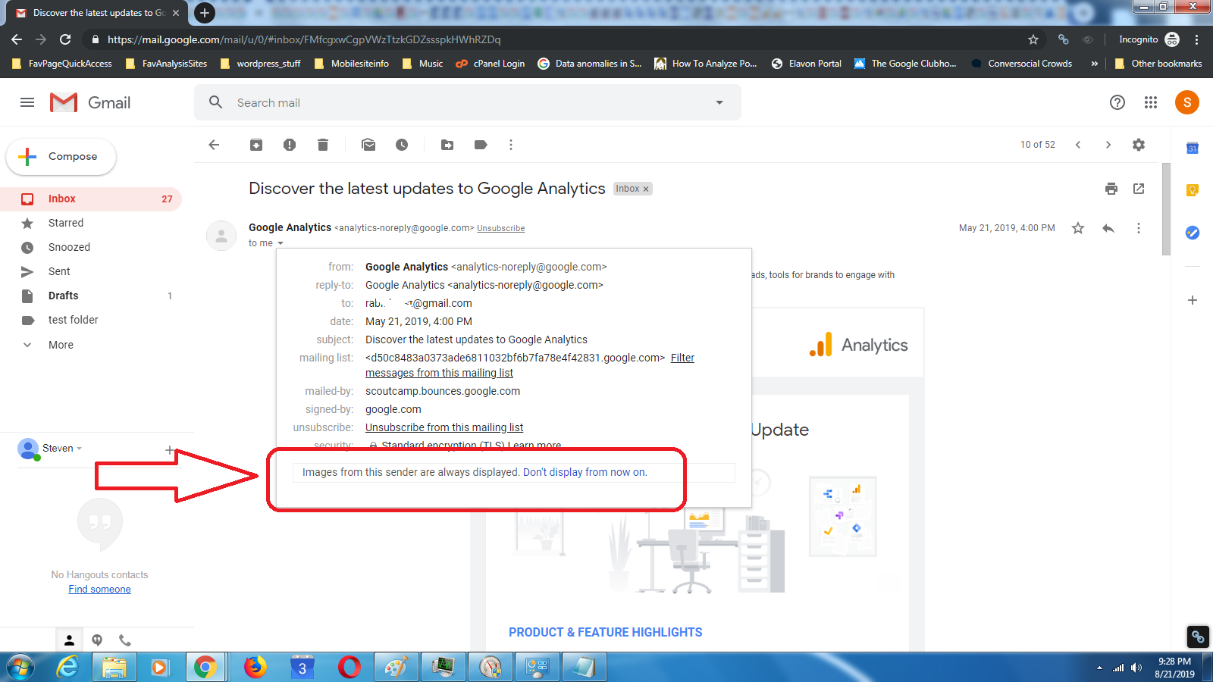Viewport: 1213px width, 682px height.
Task: Show search options dropdown arrow
Action: tap(719, 102)
